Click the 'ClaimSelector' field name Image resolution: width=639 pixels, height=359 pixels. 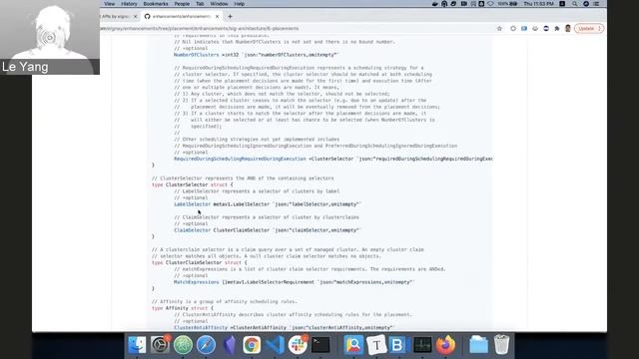(192, 230)
